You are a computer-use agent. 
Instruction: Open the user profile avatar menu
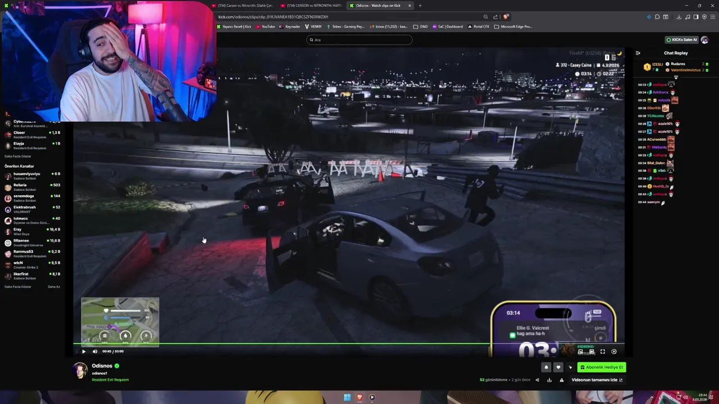(705, 40)
